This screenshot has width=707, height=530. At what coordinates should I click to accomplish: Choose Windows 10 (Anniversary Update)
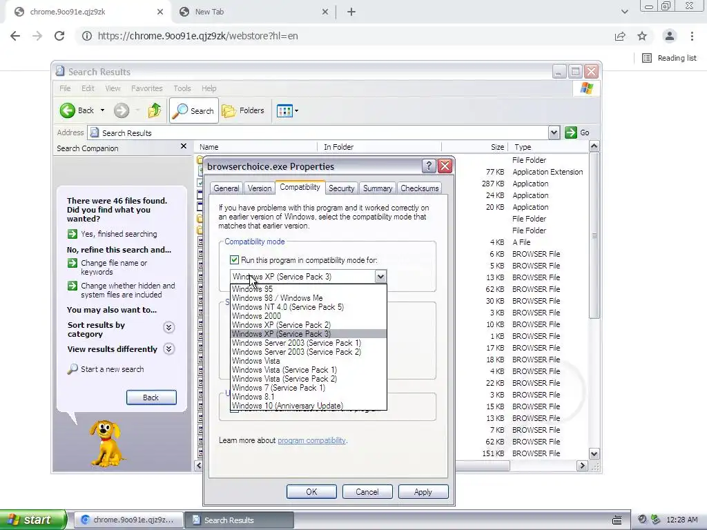click(309, 406)
